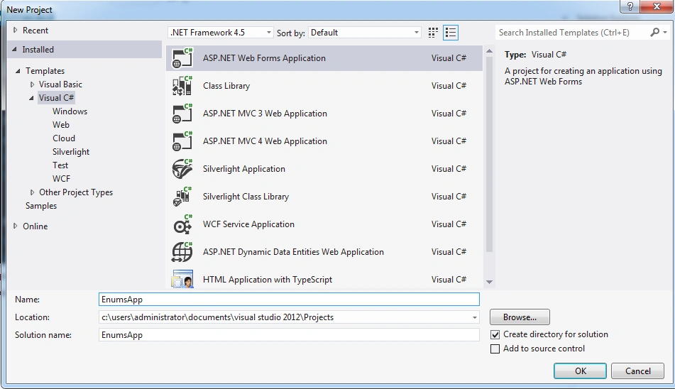Expand the Online section
675x389 pixels.
(x=16, y=226)
